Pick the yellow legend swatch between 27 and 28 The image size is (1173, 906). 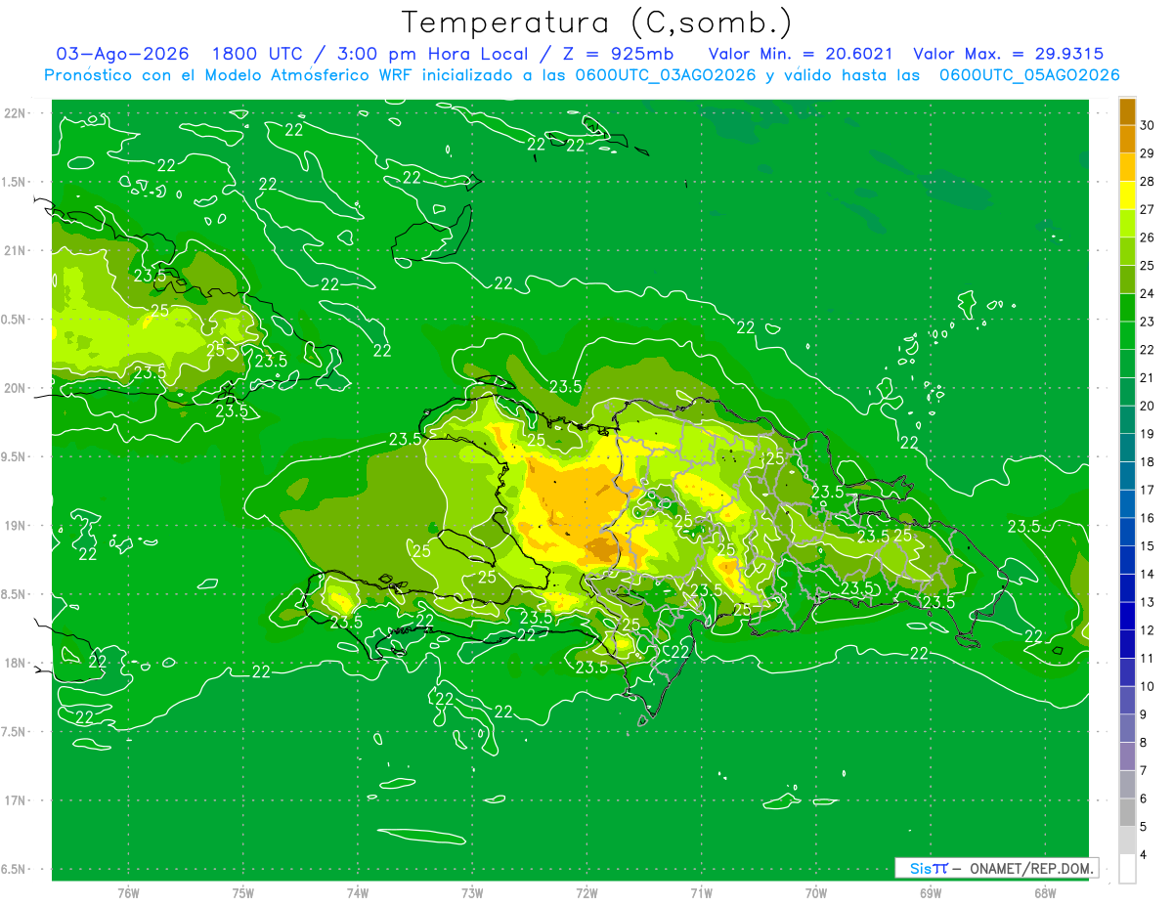(1127, 194)
